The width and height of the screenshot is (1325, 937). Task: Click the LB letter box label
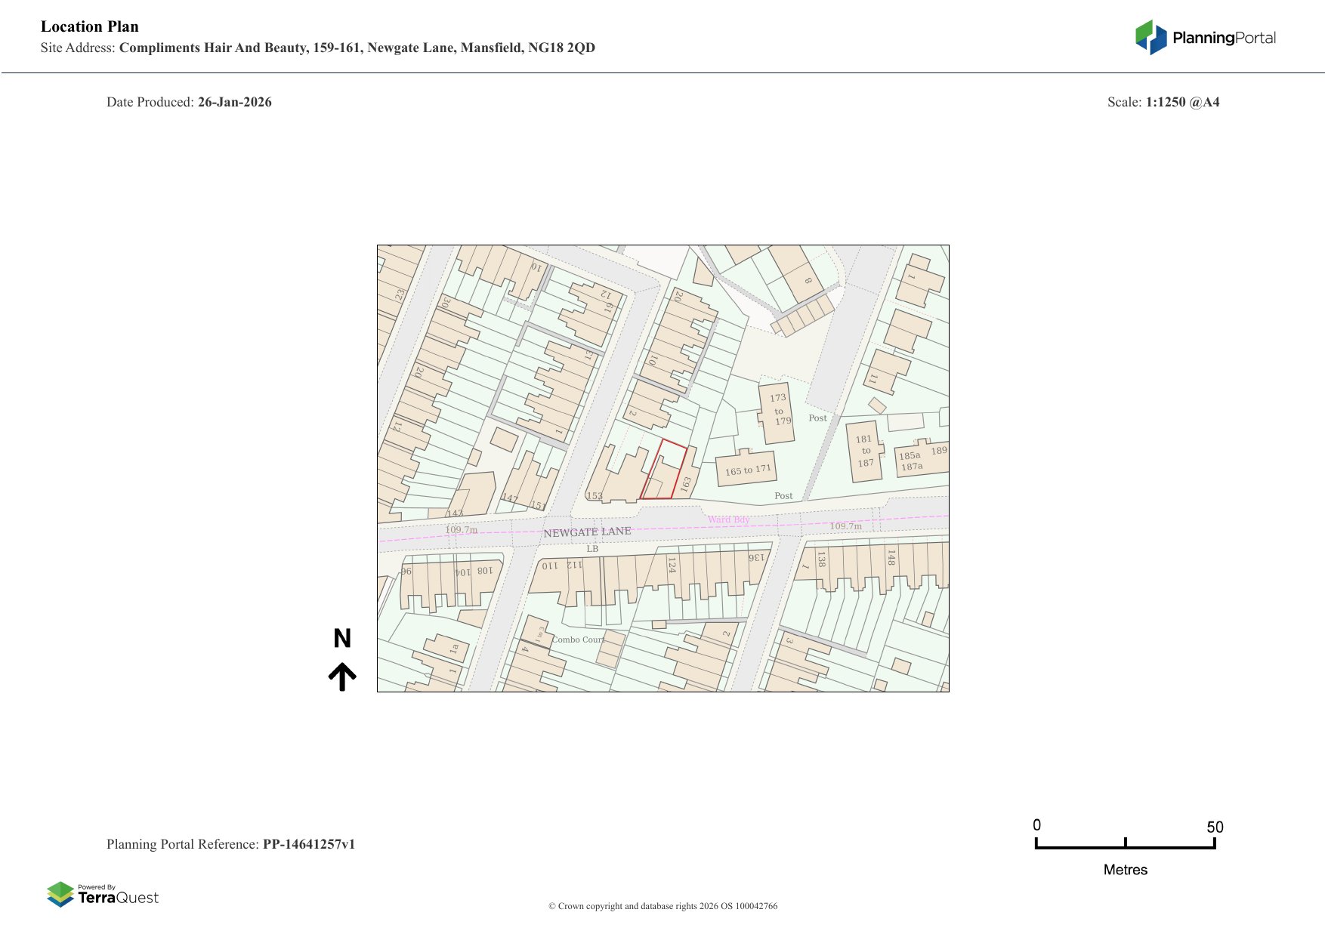592,549
